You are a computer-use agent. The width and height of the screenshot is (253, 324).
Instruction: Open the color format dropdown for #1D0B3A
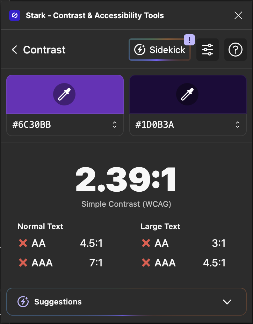pos(238,125)
